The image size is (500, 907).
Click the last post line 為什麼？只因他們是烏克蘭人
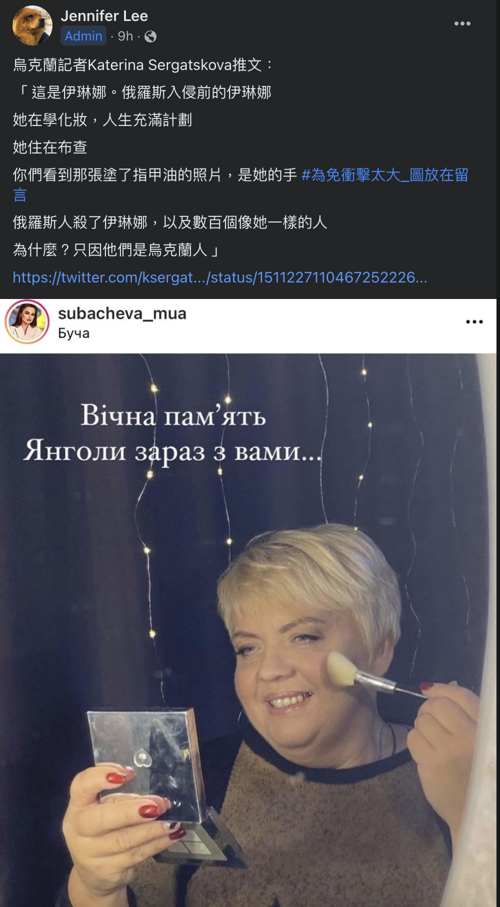pyautogui.click(x=116, y=250)
